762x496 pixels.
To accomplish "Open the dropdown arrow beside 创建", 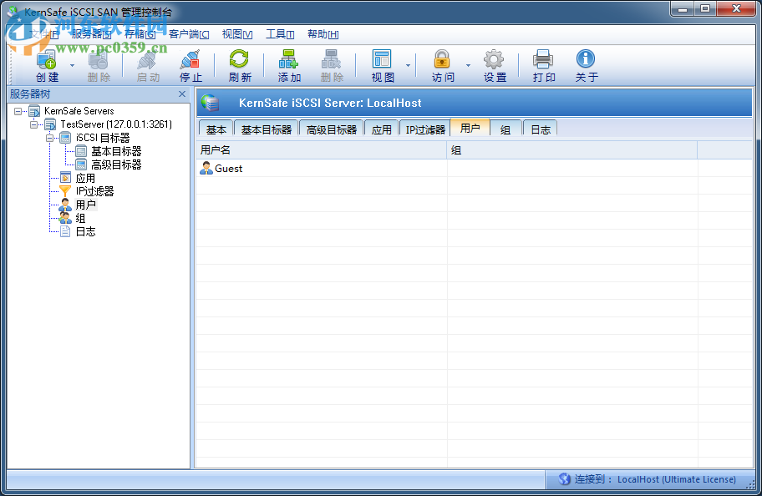I will pyautogui.click(x=71, y=64).
